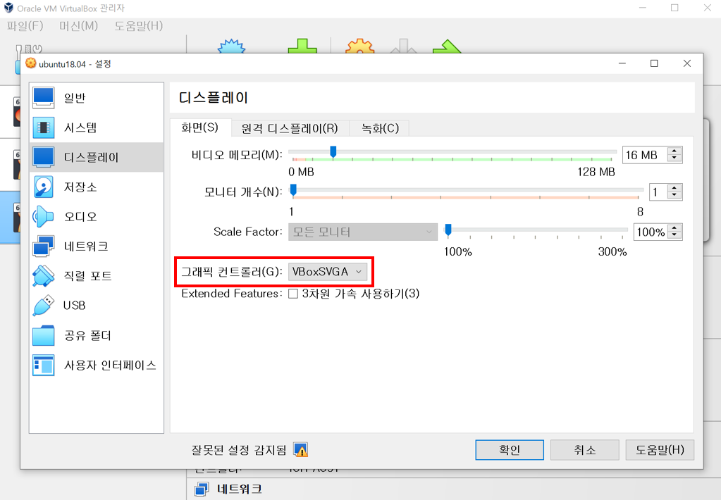
Task: Confirm settings with the 확인 button
Action: 510,450
